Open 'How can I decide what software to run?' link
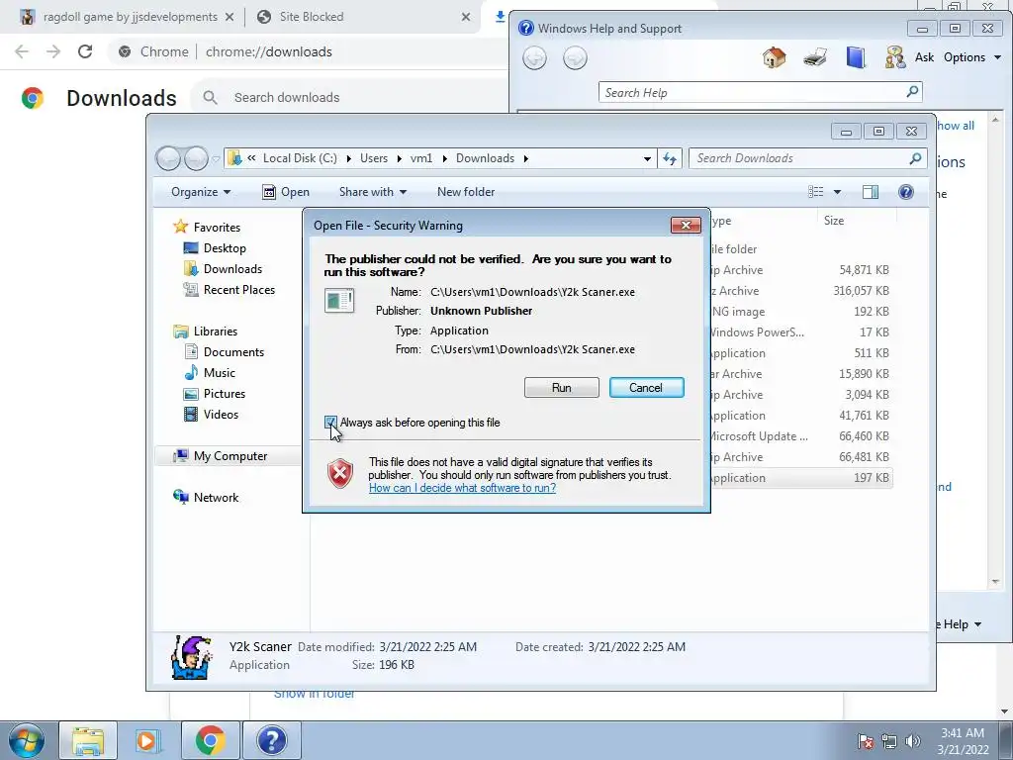 click(x=462, y=488)
